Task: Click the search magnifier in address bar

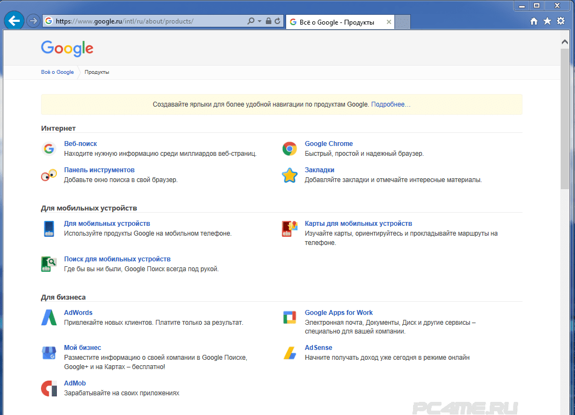Action: coord(251,21)
